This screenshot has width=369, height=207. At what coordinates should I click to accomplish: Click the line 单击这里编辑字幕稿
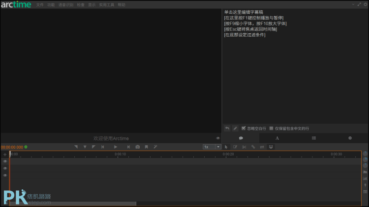[244, 12]
